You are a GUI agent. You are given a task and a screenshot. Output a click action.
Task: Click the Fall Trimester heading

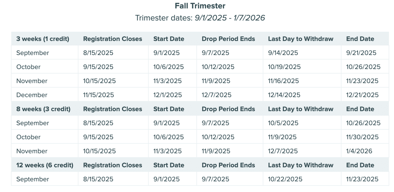click(200, 6)
